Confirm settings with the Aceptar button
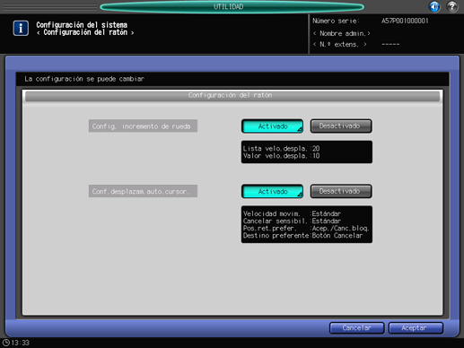Image resolution: width=464 pixels, height=348 pixels. 416,328
